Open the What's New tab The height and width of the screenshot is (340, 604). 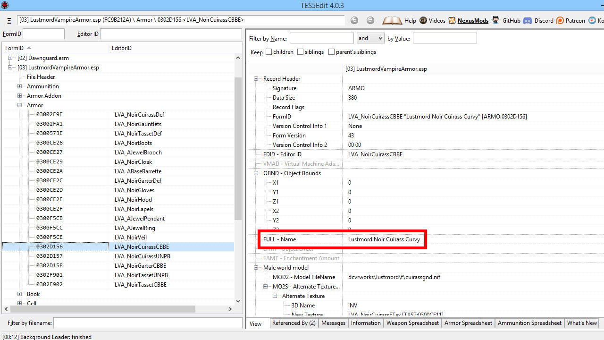tap(582, 323)
